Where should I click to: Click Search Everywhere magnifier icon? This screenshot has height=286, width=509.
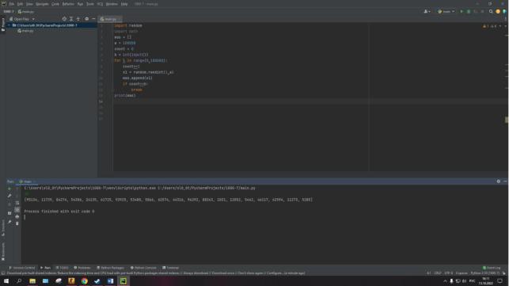pyautogui.click(x=491, y=11)
